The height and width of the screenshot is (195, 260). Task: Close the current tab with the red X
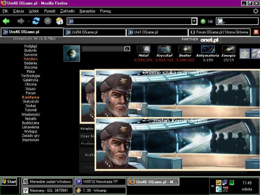pyautogui.click(x=256, y=32)
